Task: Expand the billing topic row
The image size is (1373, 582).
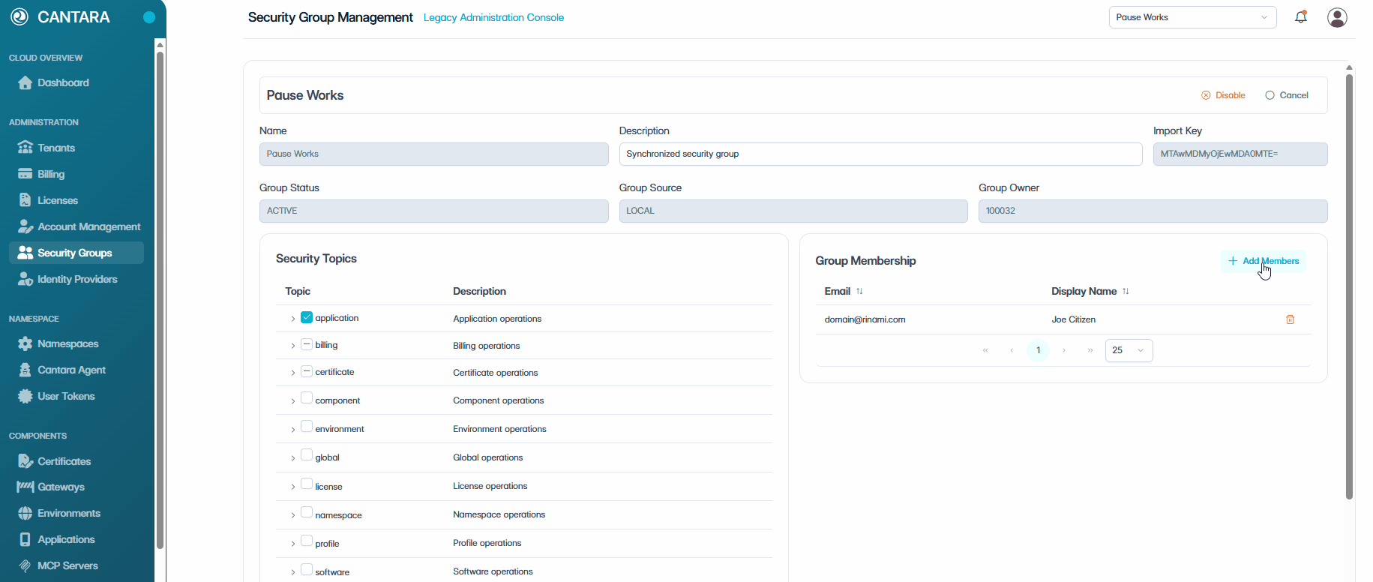Action: tap(292, 346)
